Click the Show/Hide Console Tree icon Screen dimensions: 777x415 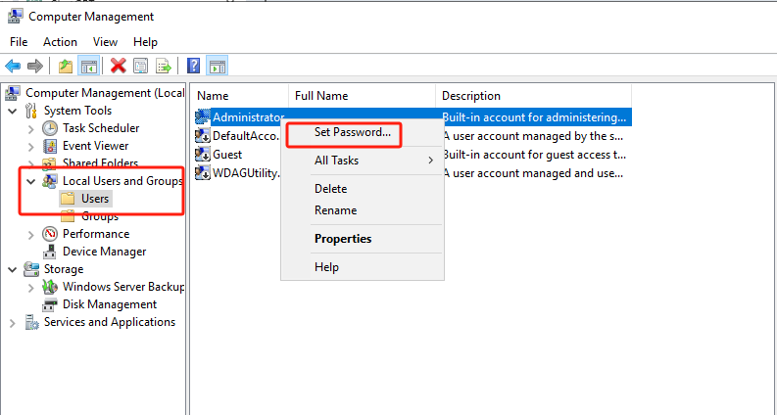88,66
